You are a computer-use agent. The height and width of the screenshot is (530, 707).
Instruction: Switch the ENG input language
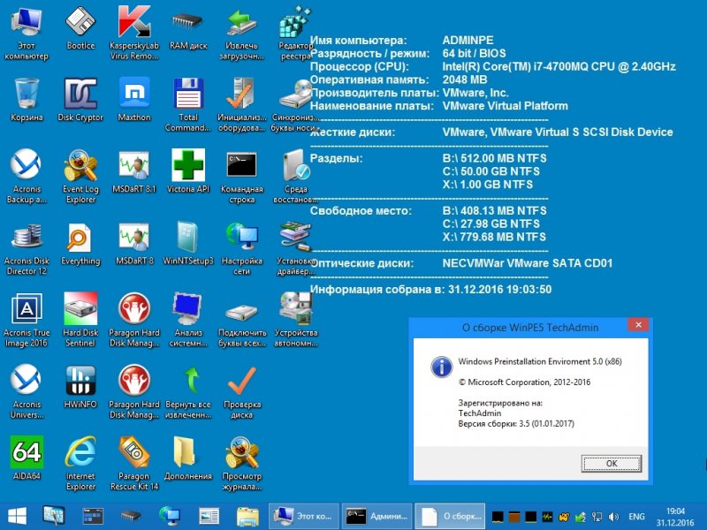[x=636, y=517]
